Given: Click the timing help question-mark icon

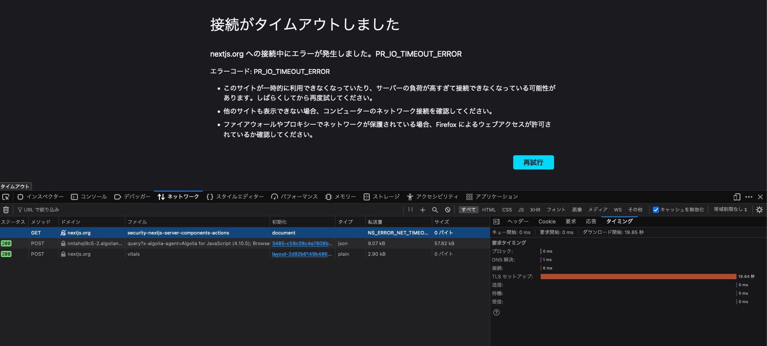Looking at the screenshot, I should click(x=496, y=312).
